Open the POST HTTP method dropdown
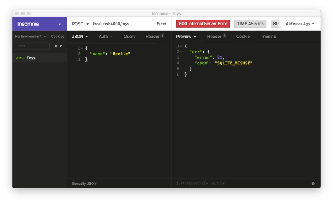The width and height of the screenshot is (333, 203). tap(80, 24)
